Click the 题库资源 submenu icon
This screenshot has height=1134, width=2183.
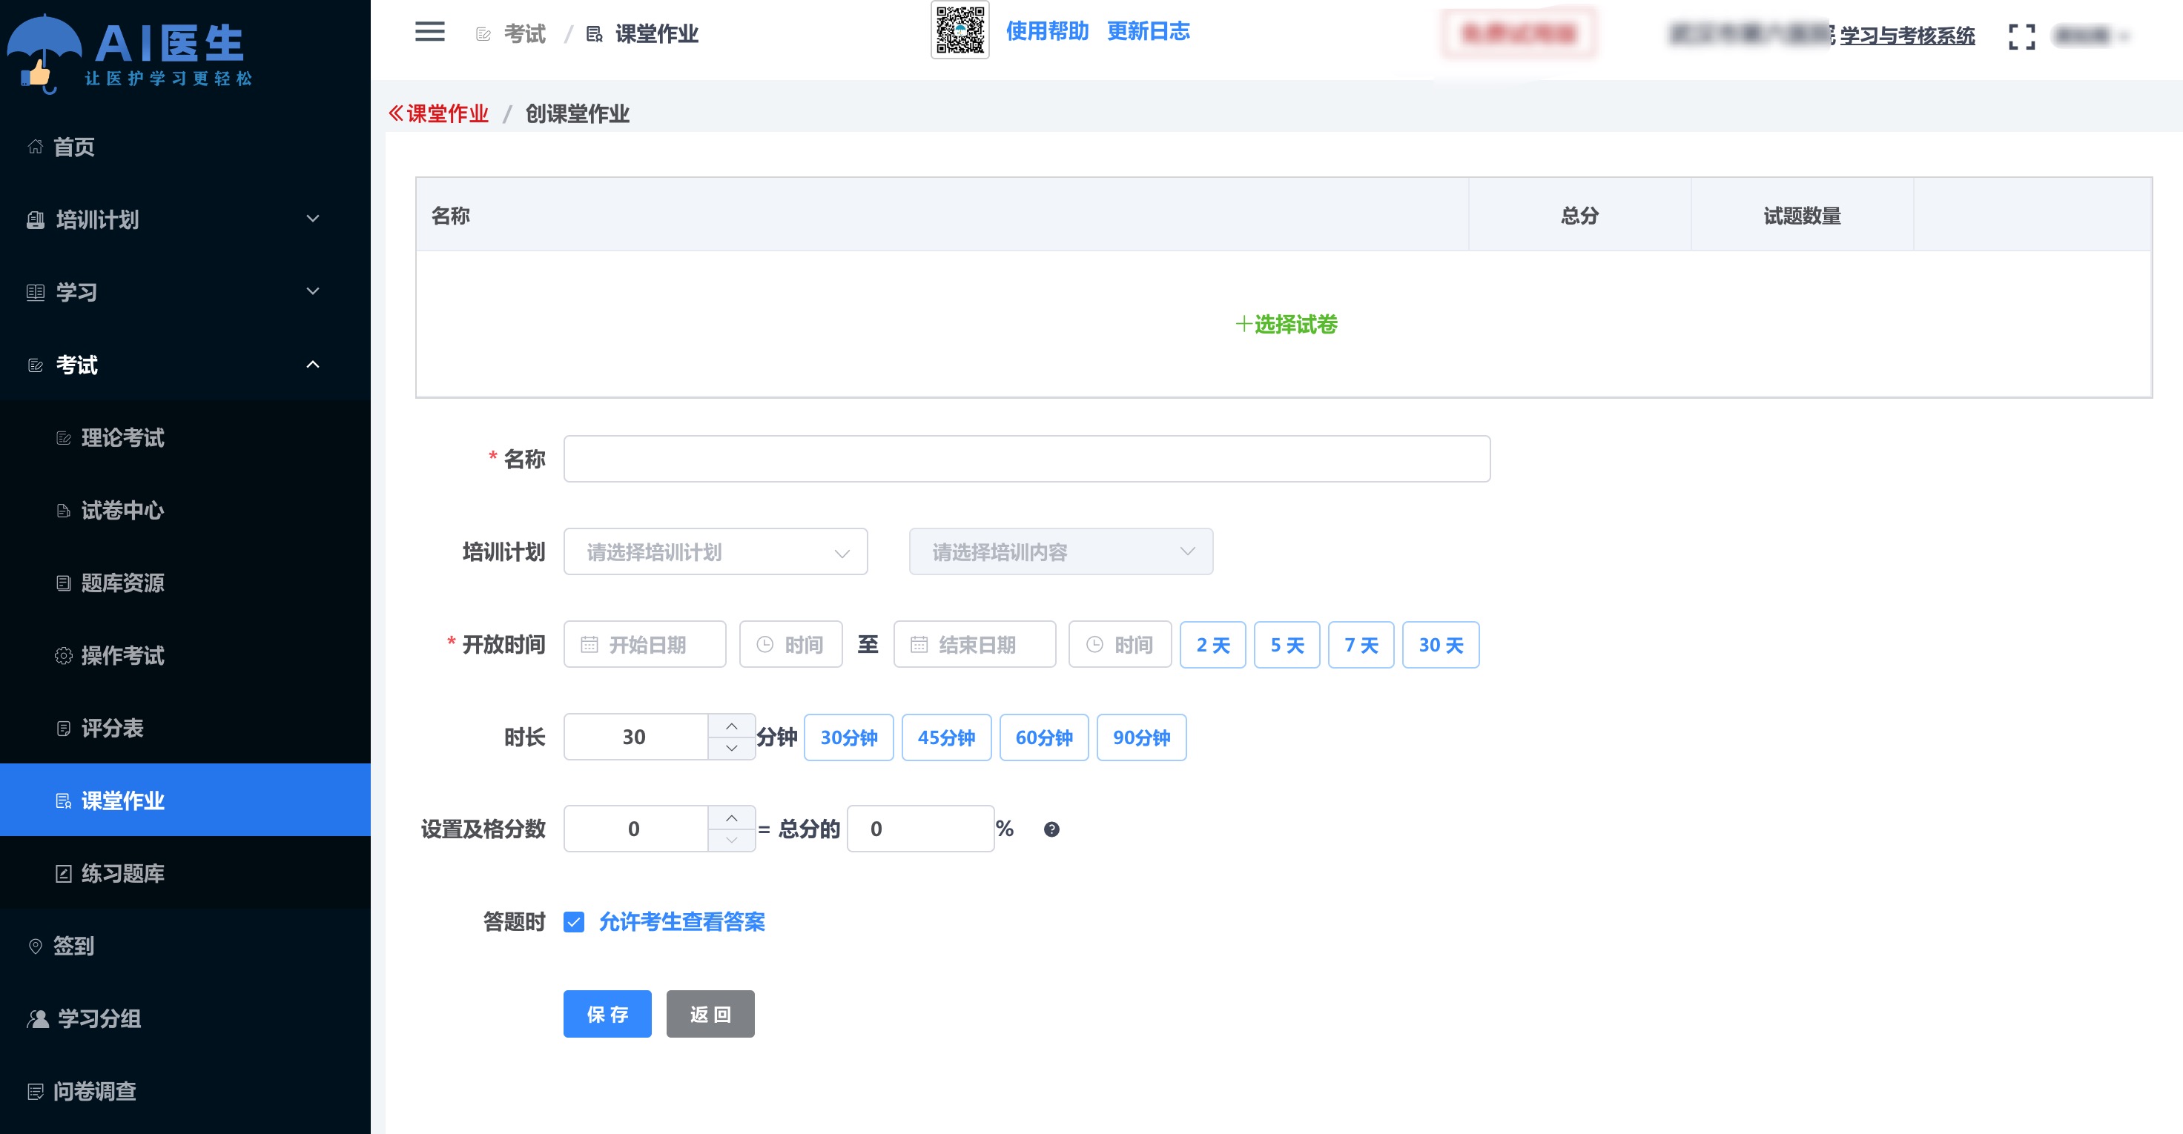point(64,583)
